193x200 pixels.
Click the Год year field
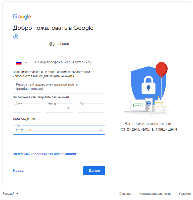pos(91,108)
